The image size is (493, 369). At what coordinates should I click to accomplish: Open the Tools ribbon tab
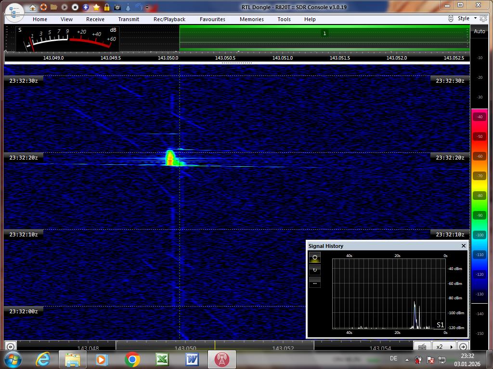(x=284, y=19)
